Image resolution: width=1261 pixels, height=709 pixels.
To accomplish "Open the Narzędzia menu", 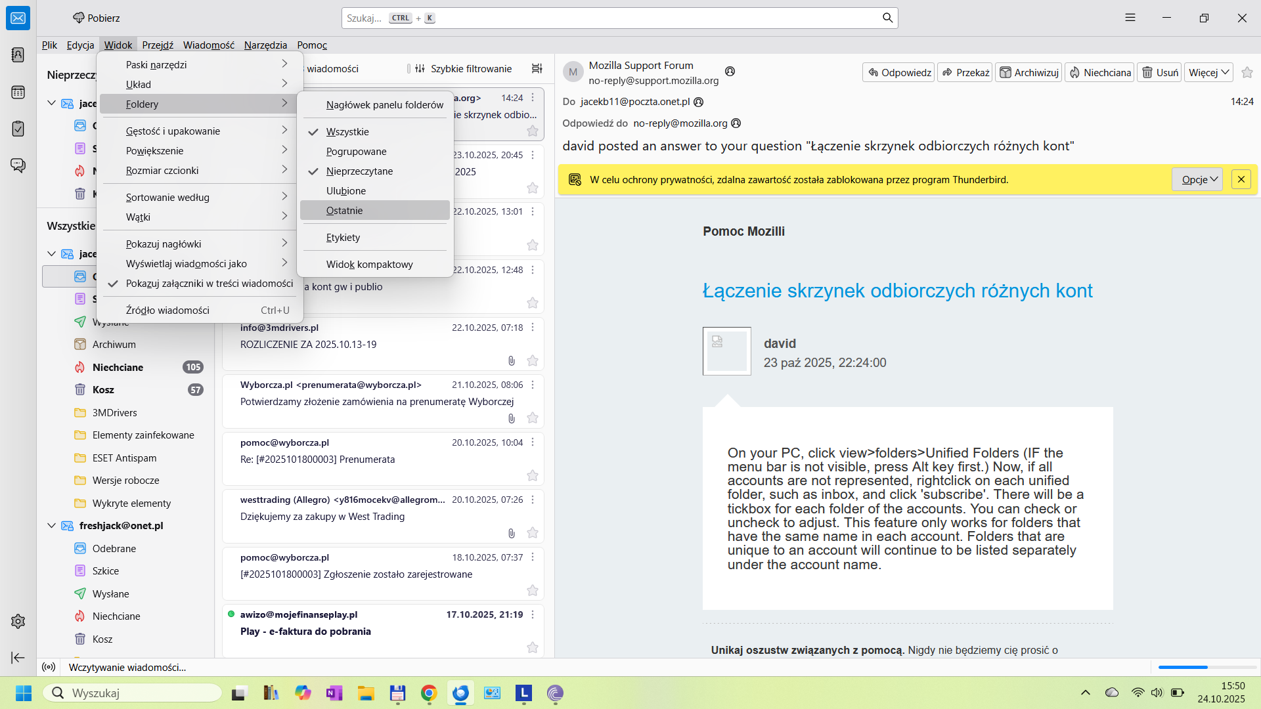I will tap(265, 45).
